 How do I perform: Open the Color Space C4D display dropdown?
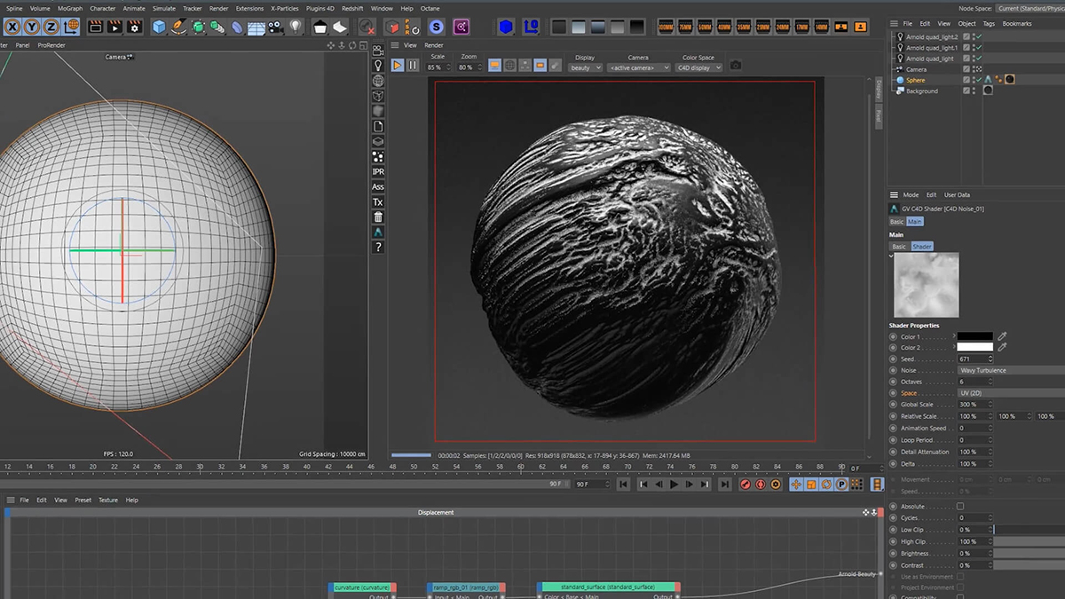(x=698, y=67)
